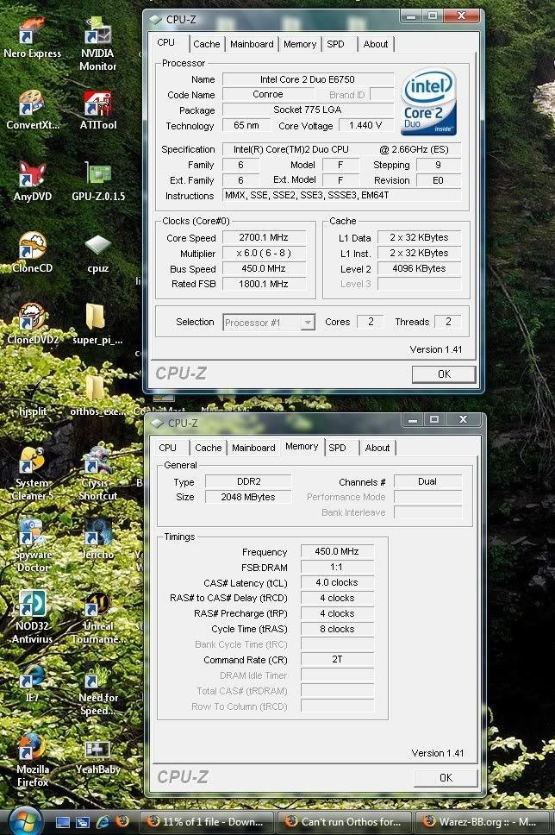Open Cache tab in lower CPU-Z window
The width and height of the screenshot is (555, 835).
click(208, 448)
